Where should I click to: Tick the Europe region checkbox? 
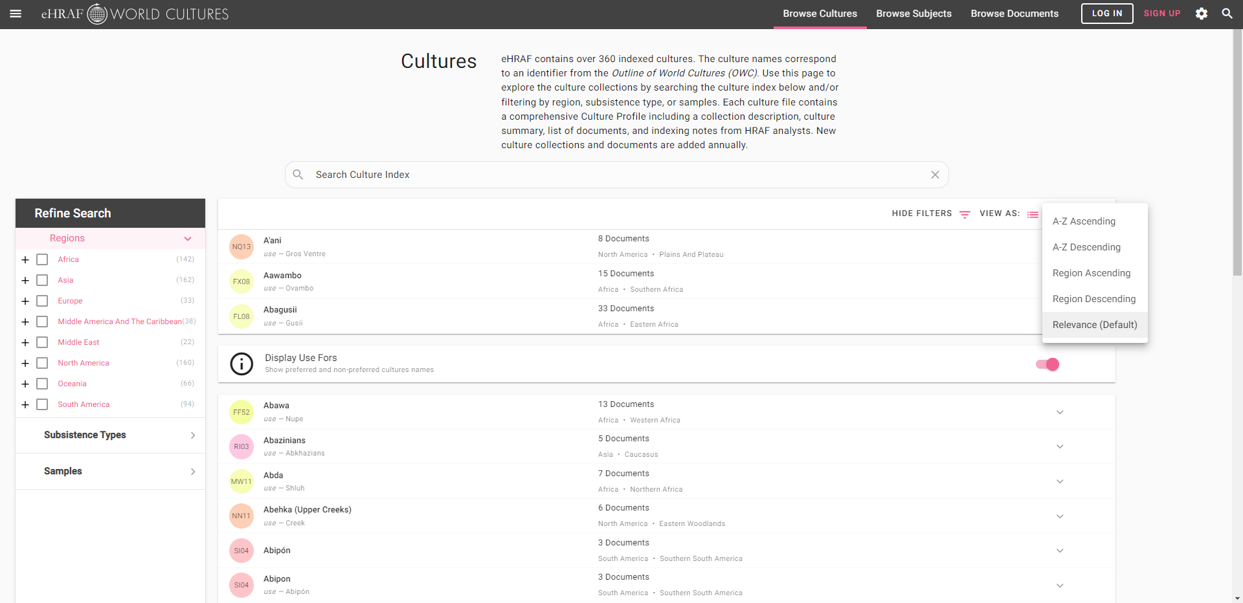click(x=42, y=301)
